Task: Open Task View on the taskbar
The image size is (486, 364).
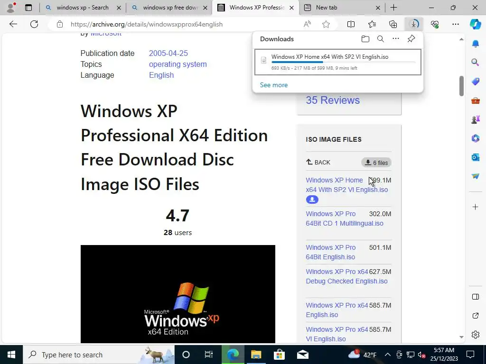Action: [x=209, y=355]
